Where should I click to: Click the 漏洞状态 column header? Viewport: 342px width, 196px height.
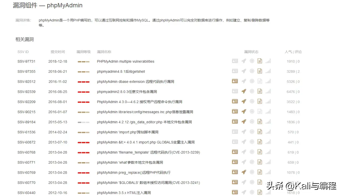point(251,52)
